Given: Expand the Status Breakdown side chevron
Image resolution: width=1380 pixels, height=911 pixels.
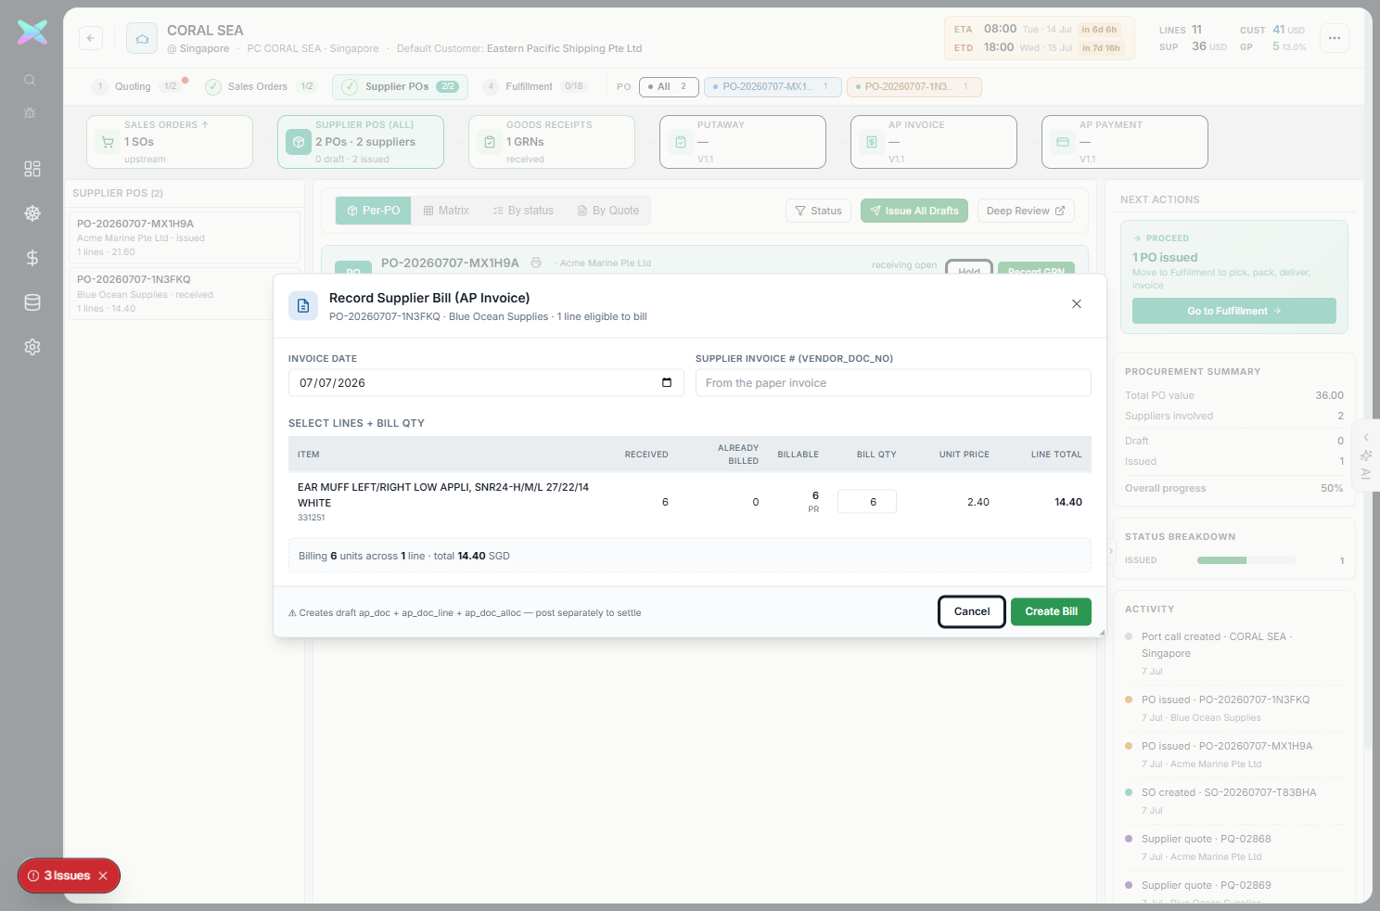Looking at the screenshot, I should 1110,551.
